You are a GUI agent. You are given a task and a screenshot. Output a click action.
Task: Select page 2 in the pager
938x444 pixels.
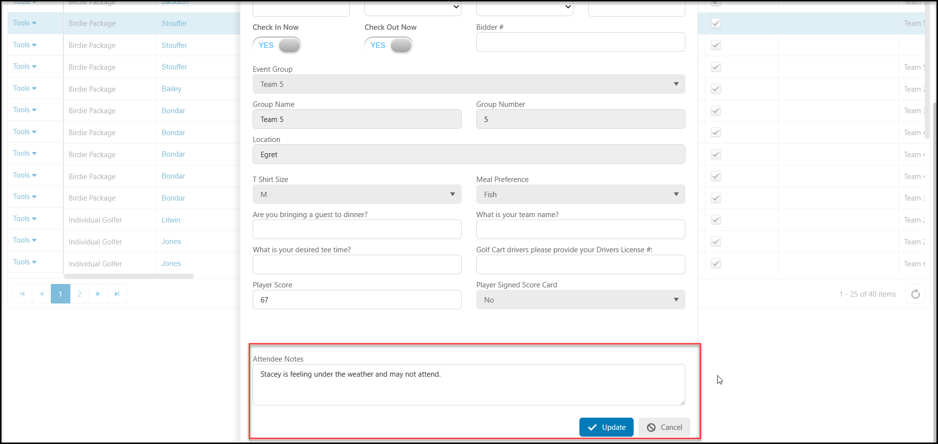(79, 294)
